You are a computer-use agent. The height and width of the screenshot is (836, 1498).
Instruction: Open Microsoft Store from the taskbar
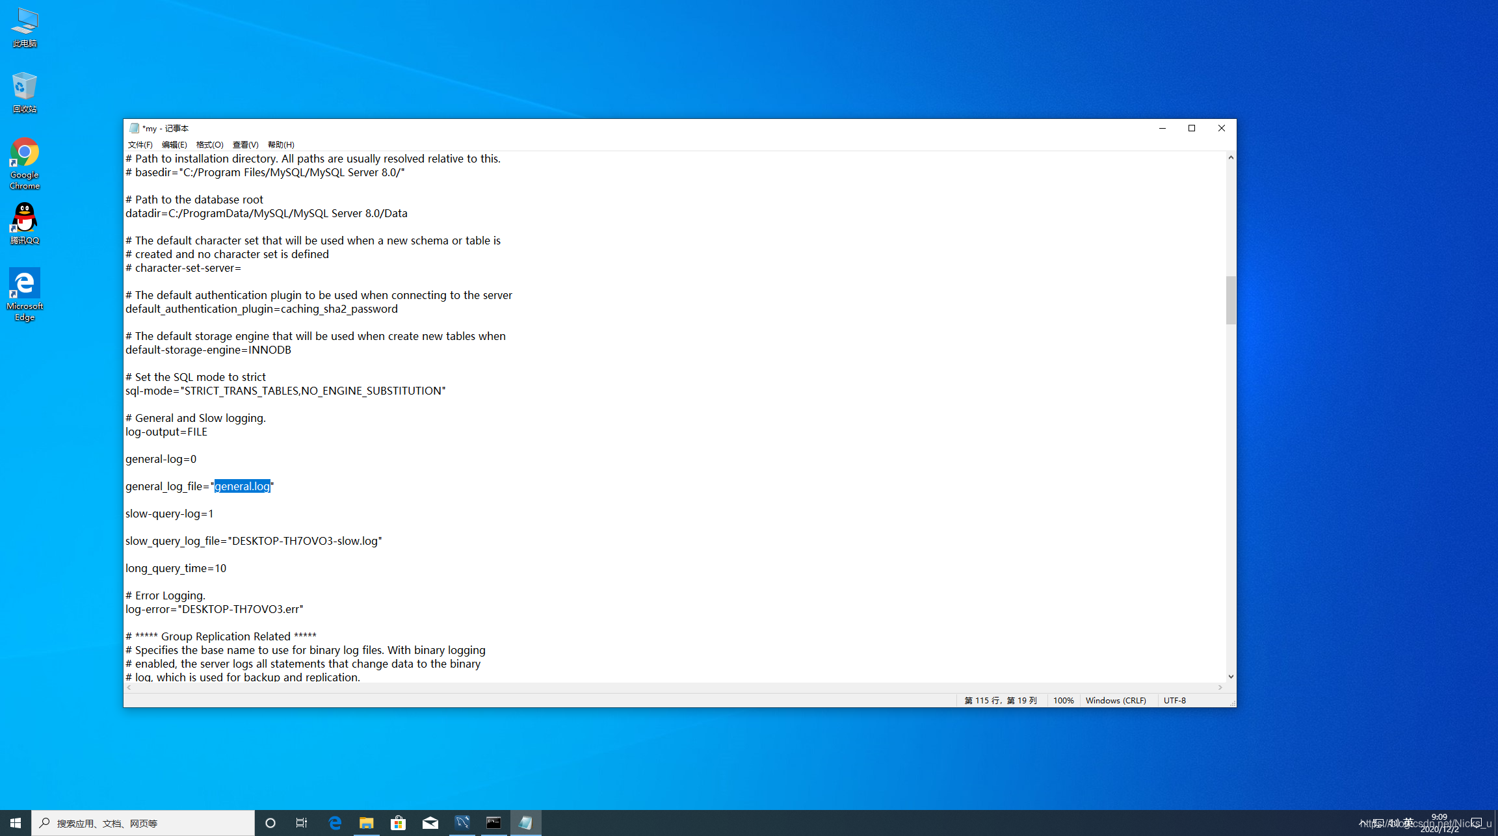(398, 823)
